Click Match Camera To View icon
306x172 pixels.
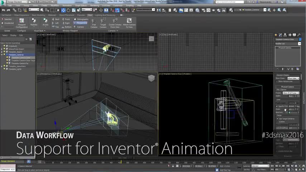(129, 23)
